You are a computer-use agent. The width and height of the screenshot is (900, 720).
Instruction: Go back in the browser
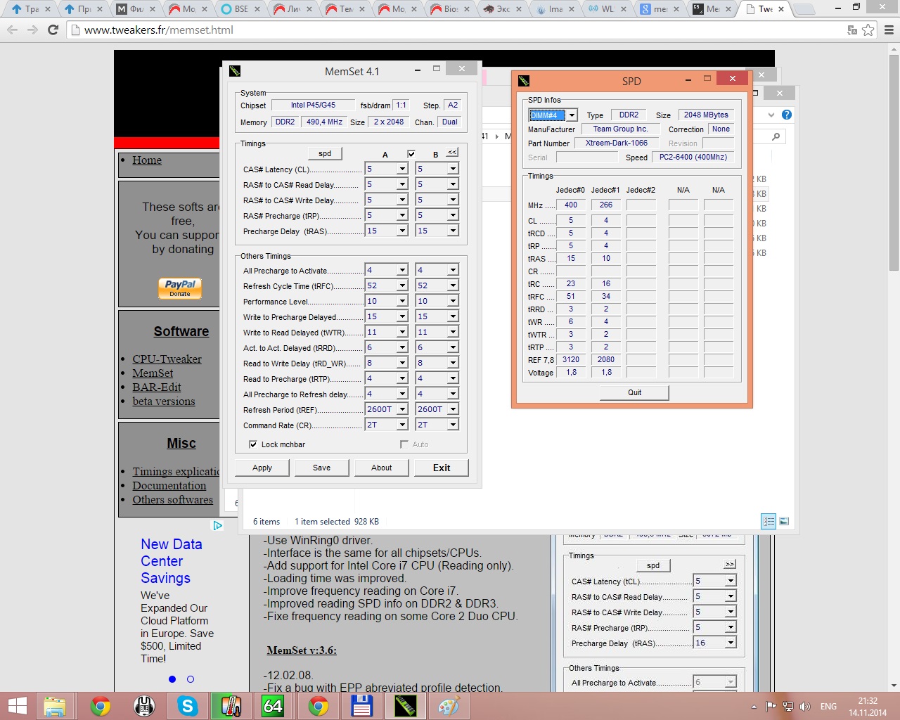(12, 30)
